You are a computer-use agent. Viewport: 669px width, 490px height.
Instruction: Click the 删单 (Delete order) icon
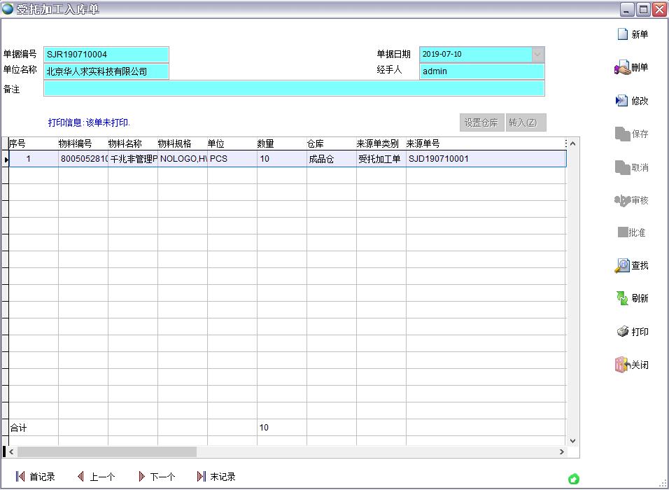pyautogui.click(x=622, y=68)
